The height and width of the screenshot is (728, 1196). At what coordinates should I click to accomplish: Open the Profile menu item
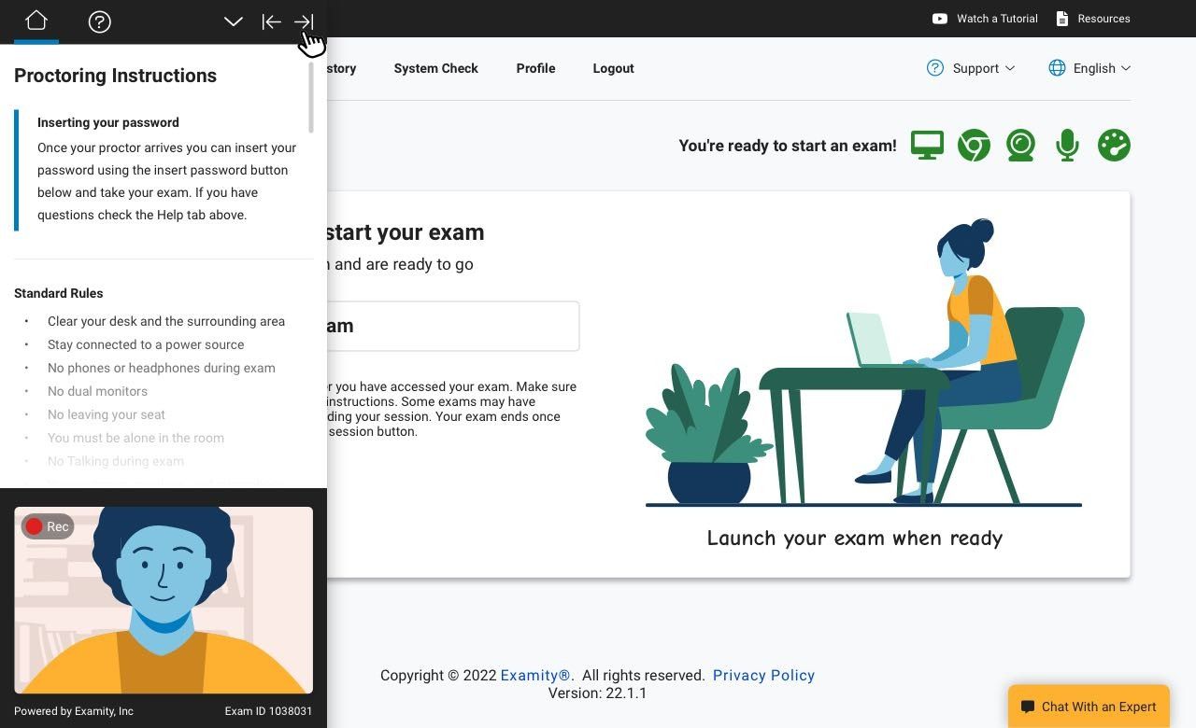tap(535, 68)
